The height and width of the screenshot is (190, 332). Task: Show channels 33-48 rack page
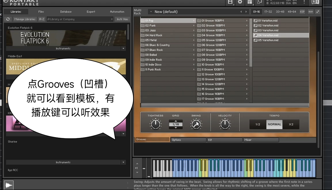(280, 11)
